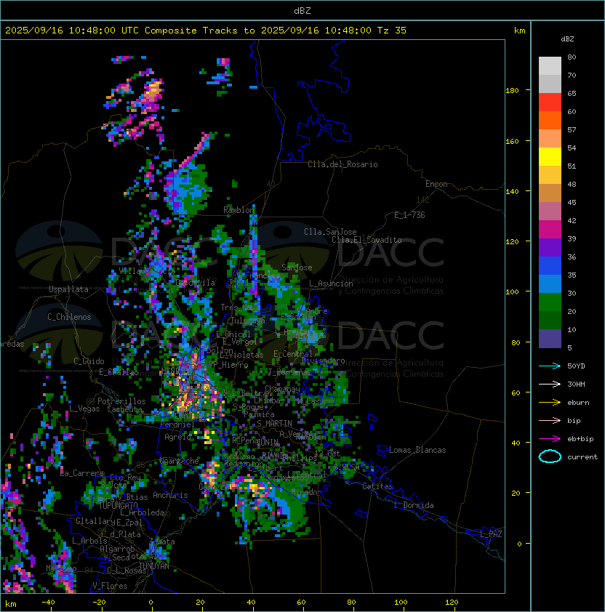Click the '140' tick on vertical km axis

pos(512,192)
